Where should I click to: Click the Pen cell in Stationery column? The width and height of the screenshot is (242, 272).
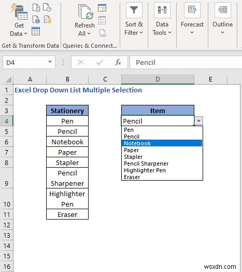[x=67, y=121]
